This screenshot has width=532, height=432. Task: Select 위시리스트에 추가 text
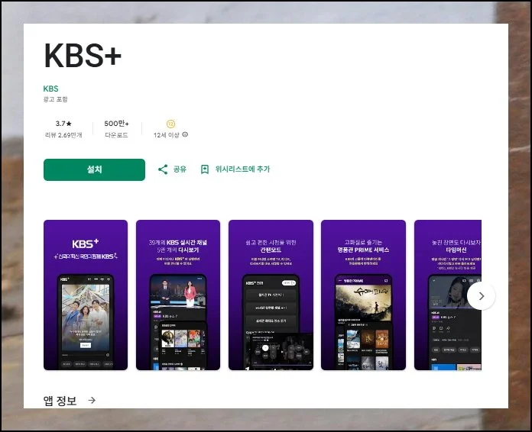[242, 169]
